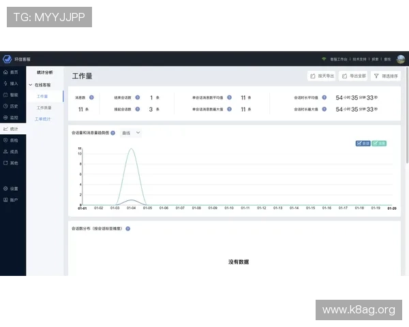Image resolution: width=409 pixels, height=327 pixels.
Task: Click the 历史 history clock icon
Action: point(5,106)
